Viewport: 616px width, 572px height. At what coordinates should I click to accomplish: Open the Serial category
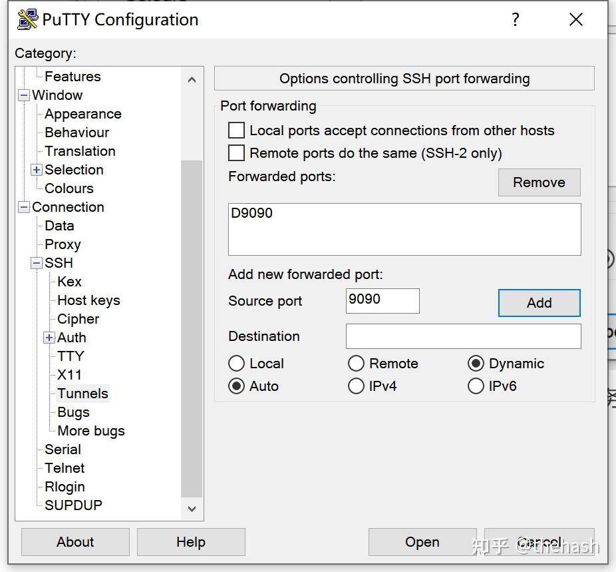pos(63,449)
